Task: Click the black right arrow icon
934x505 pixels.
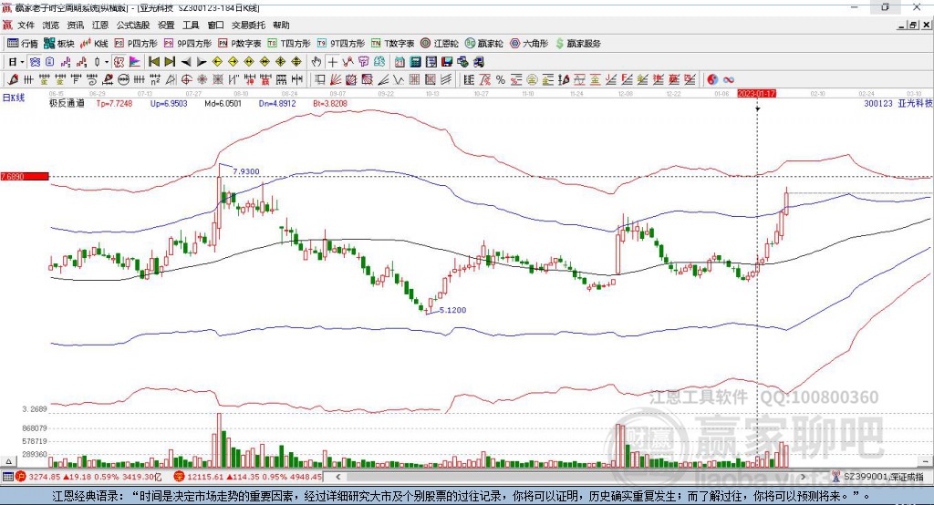Action: coord(202,62)
